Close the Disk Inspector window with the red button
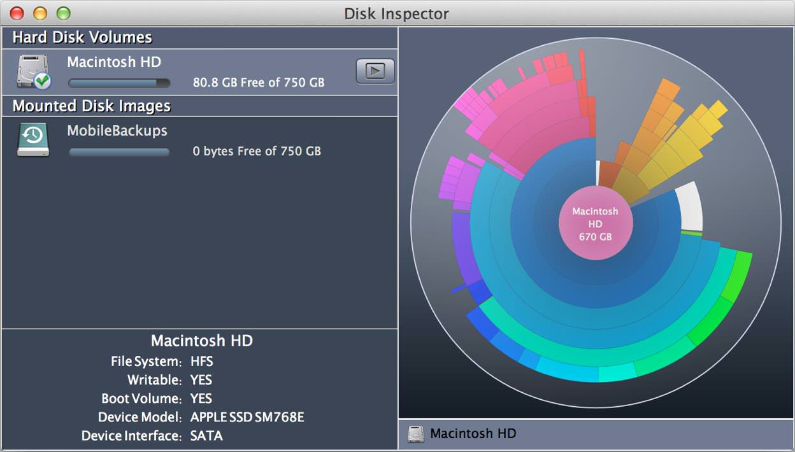The width and height of the screenshot is (795, 452). click(x=17, y=13)
